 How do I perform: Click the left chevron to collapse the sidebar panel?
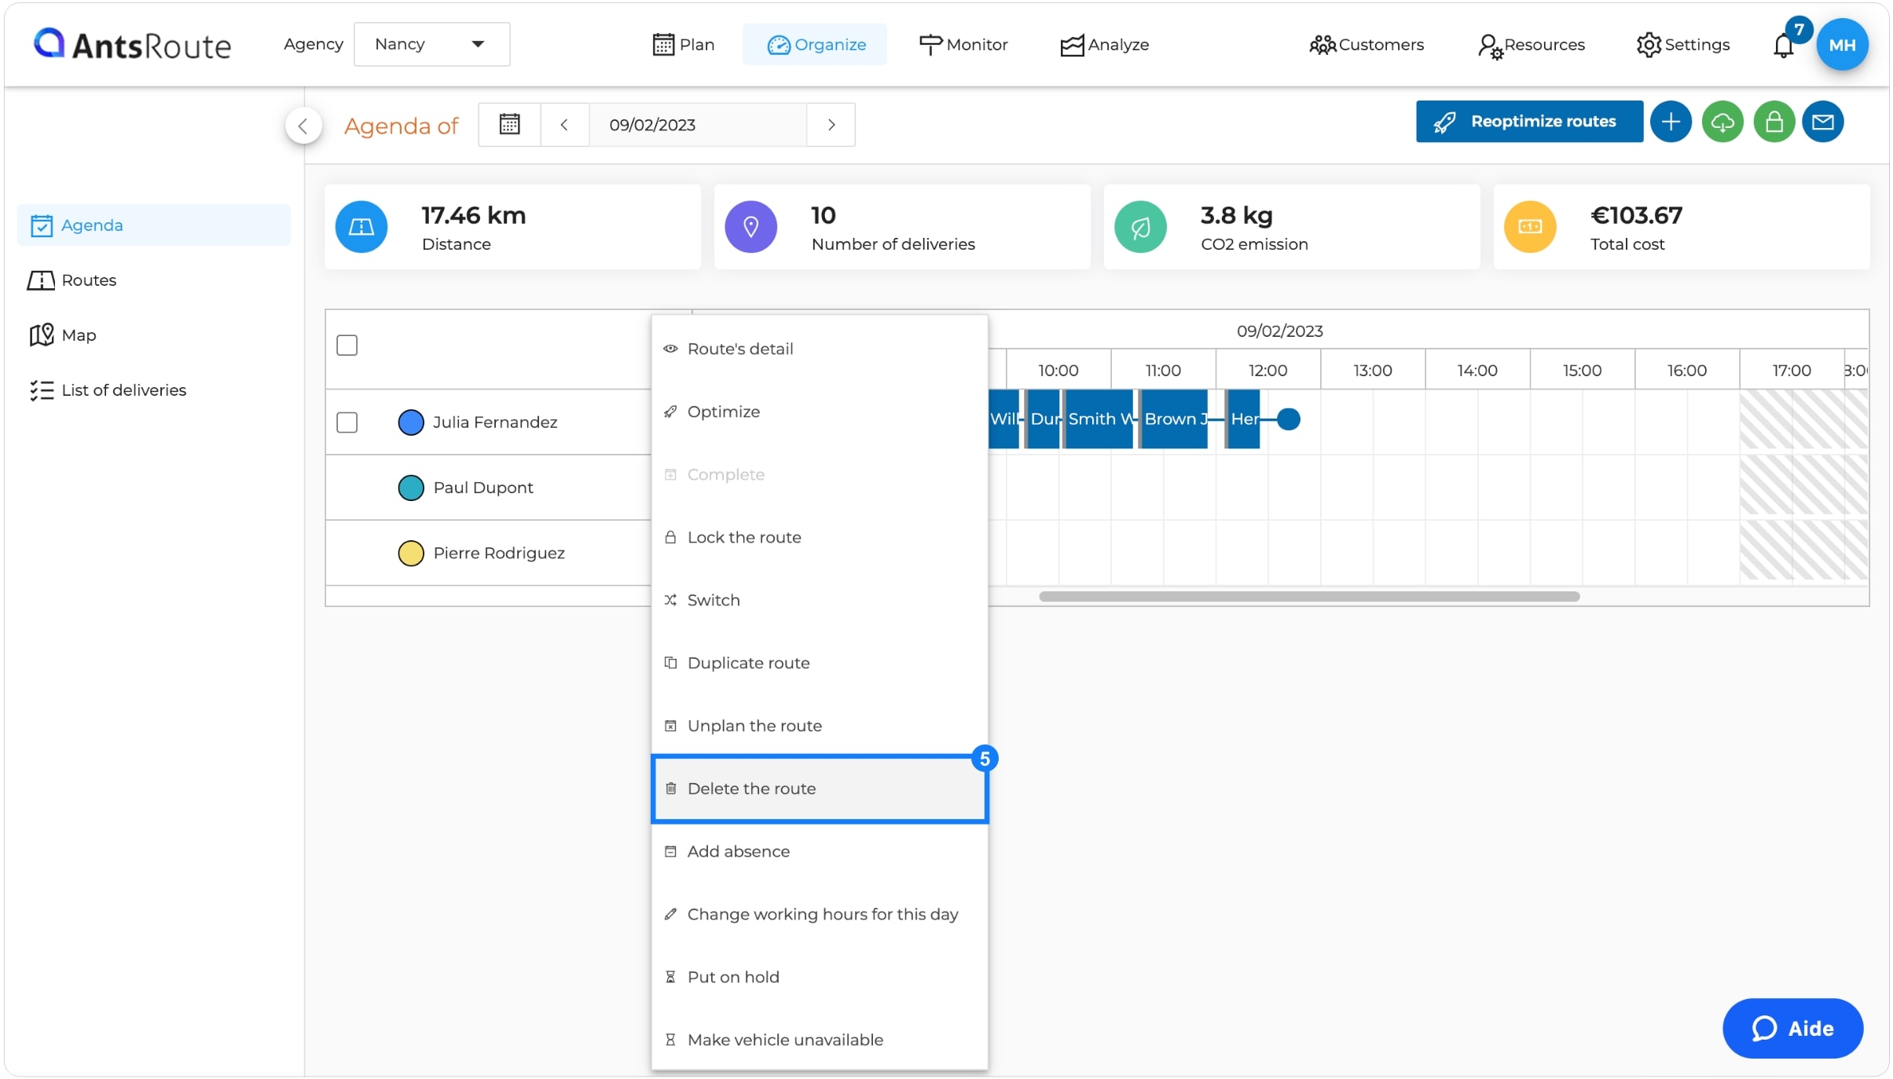point(303,125)
